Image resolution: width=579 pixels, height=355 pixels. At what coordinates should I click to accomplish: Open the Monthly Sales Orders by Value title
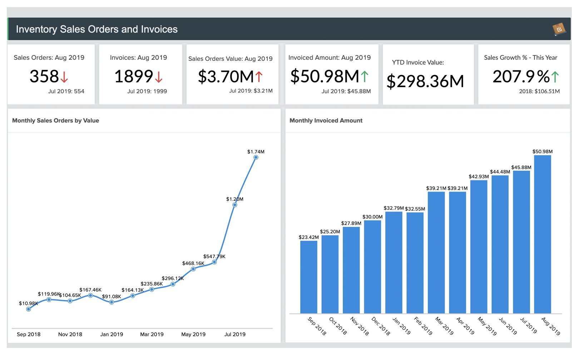pos(56,121)
